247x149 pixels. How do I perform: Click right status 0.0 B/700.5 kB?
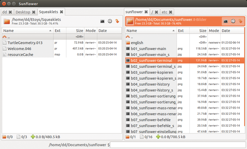point(173,137)
